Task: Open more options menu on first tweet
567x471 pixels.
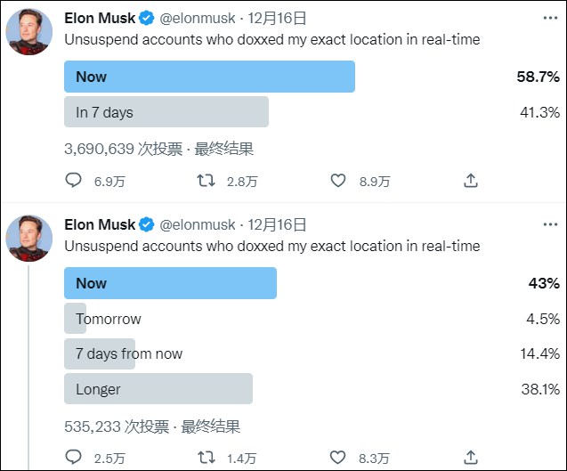Action: point(551,18)
